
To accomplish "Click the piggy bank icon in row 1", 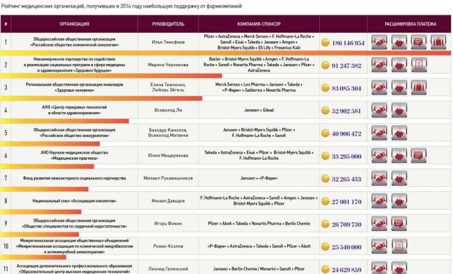I will point(399,42).
